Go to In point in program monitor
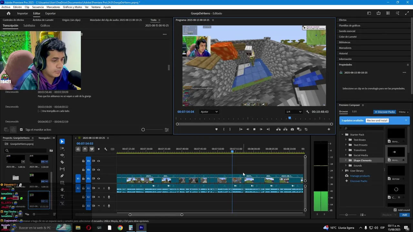The width and height of the screenshot is (413, 232). pos(241,129)
